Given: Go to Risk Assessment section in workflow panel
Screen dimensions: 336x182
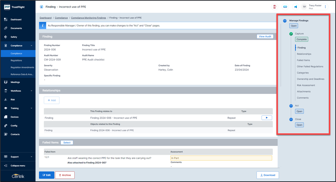Looking at the screenshot, I should (306, 85).
